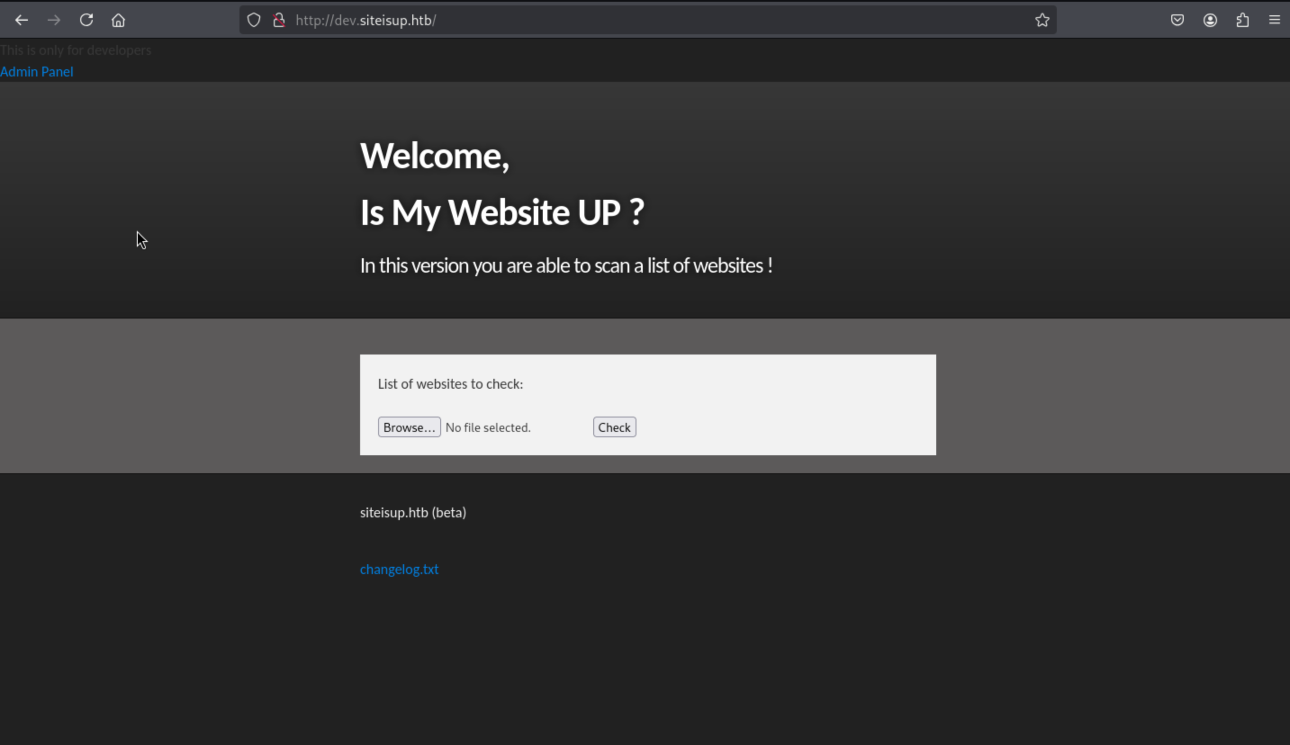The height and width of the screenshot is (745, 1290).
Task: Click the "siteisup.htb (beta)" footer text
Action: pyautogui.click(x=413, y=513)
